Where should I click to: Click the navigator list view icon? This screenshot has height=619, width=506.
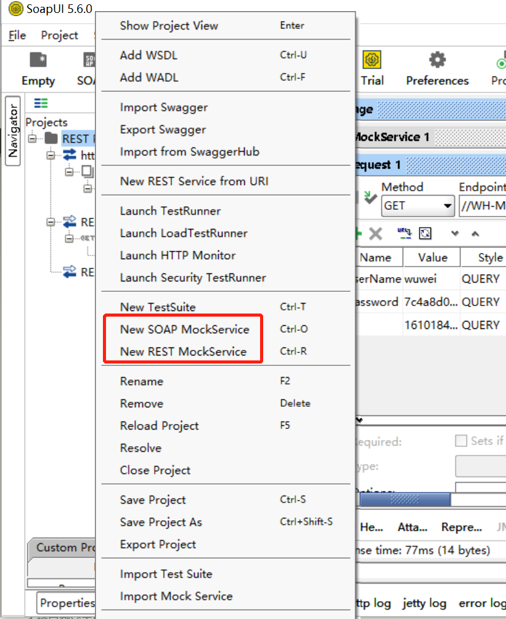[41, 103]
